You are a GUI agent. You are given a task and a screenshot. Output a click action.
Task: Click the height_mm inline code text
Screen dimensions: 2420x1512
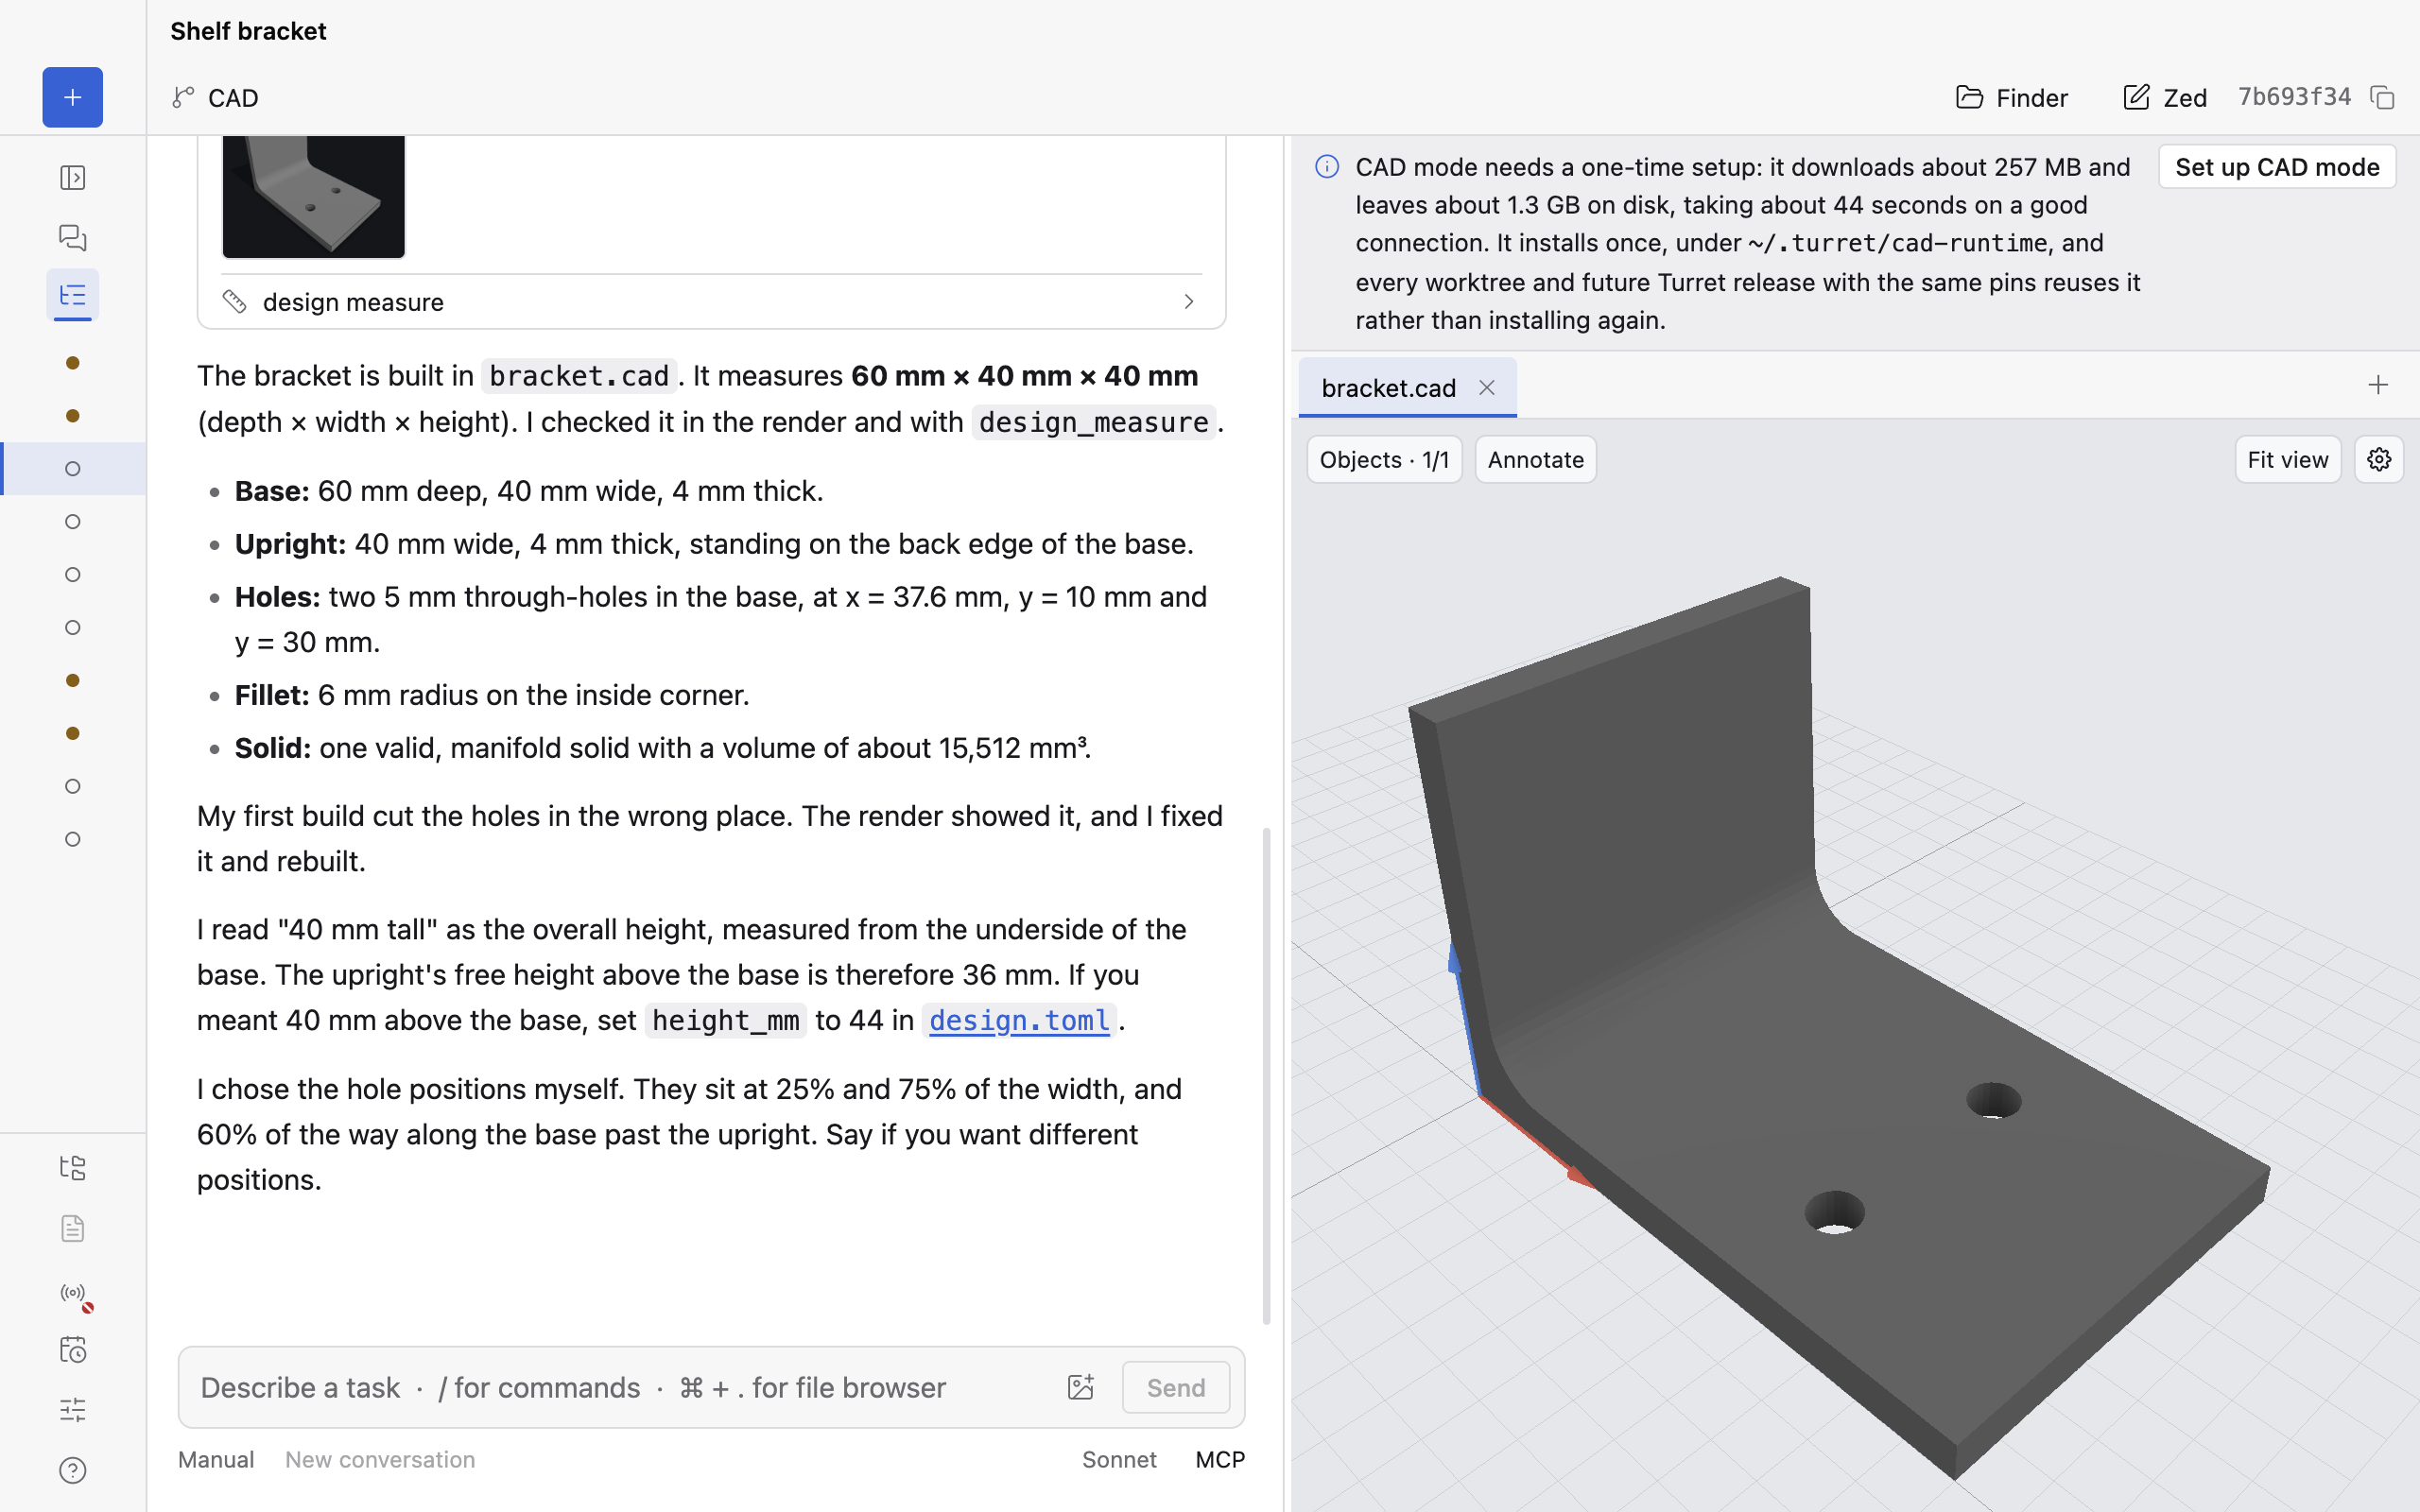pos(725,1020)
